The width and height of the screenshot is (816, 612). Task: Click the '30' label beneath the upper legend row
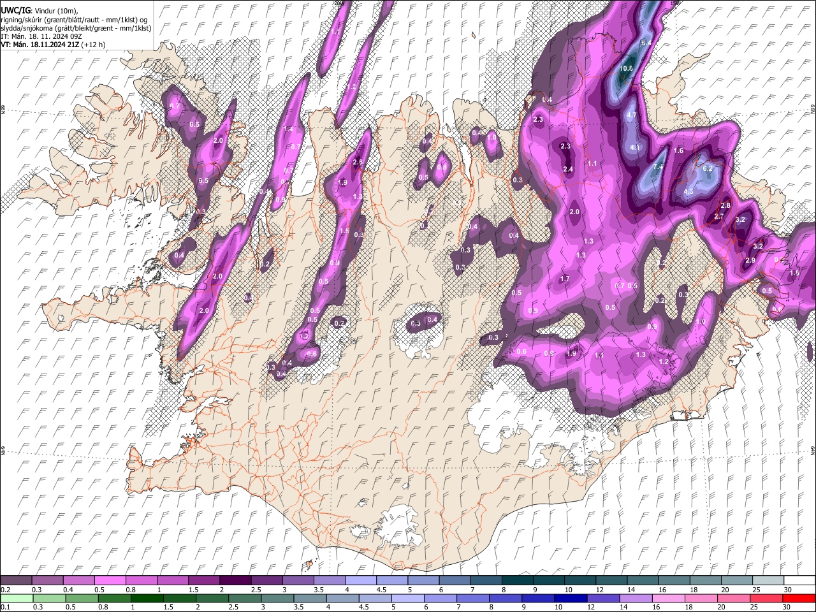(x=787, y=590)
